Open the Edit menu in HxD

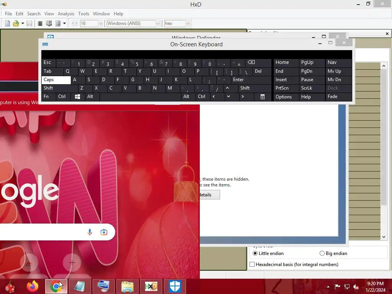(x=19, y=14)
